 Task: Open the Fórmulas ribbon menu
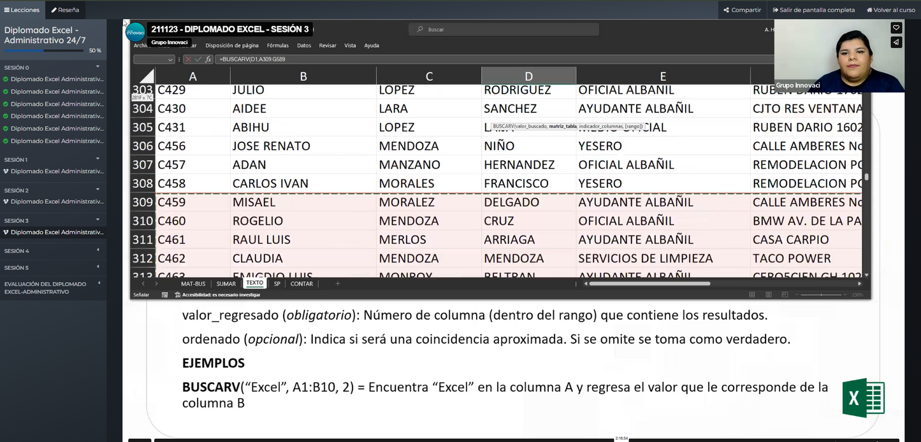277,45
